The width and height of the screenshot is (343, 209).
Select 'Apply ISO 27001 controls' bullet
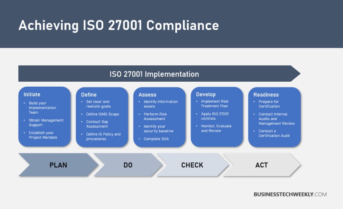[215, 116]
